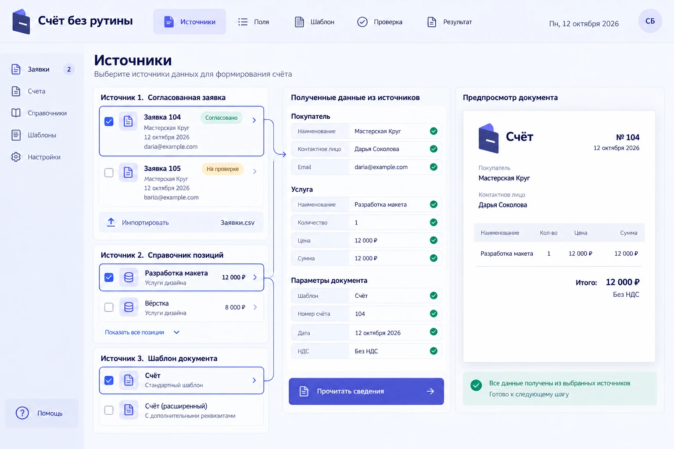Check the Заявка 105 checkbox
The width and height of the screenshot is (674, 449).
[109, 172]
